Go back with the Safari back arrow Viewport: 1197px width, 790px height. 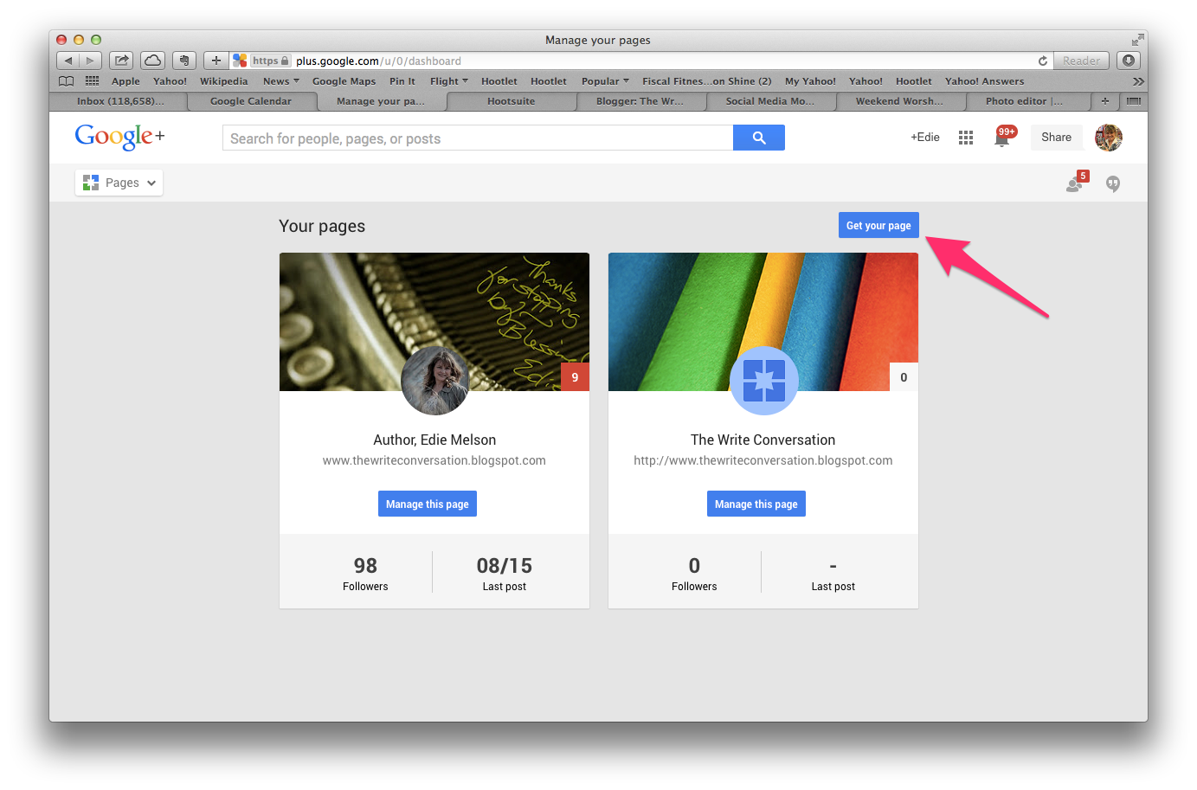coord(68,61)
